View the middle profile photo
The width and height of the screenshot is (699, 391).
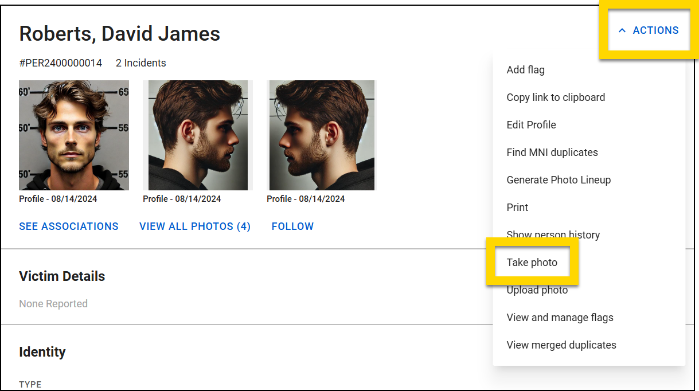click(x=197, y=135)
